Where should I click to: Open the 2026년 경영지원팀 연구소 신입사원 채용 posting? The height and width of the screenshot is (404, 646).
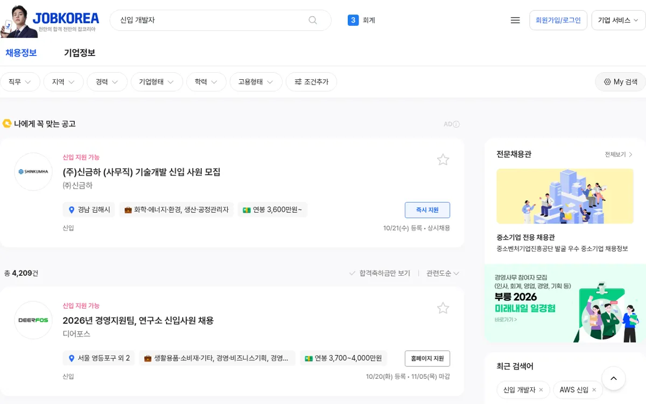click(138, 321)
